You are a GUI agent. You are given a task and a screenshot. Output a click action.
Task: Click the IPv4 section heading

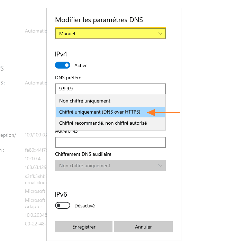(61, 54)
